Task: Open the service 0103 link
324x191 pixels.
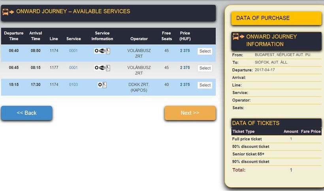Action: coord(73,84)
